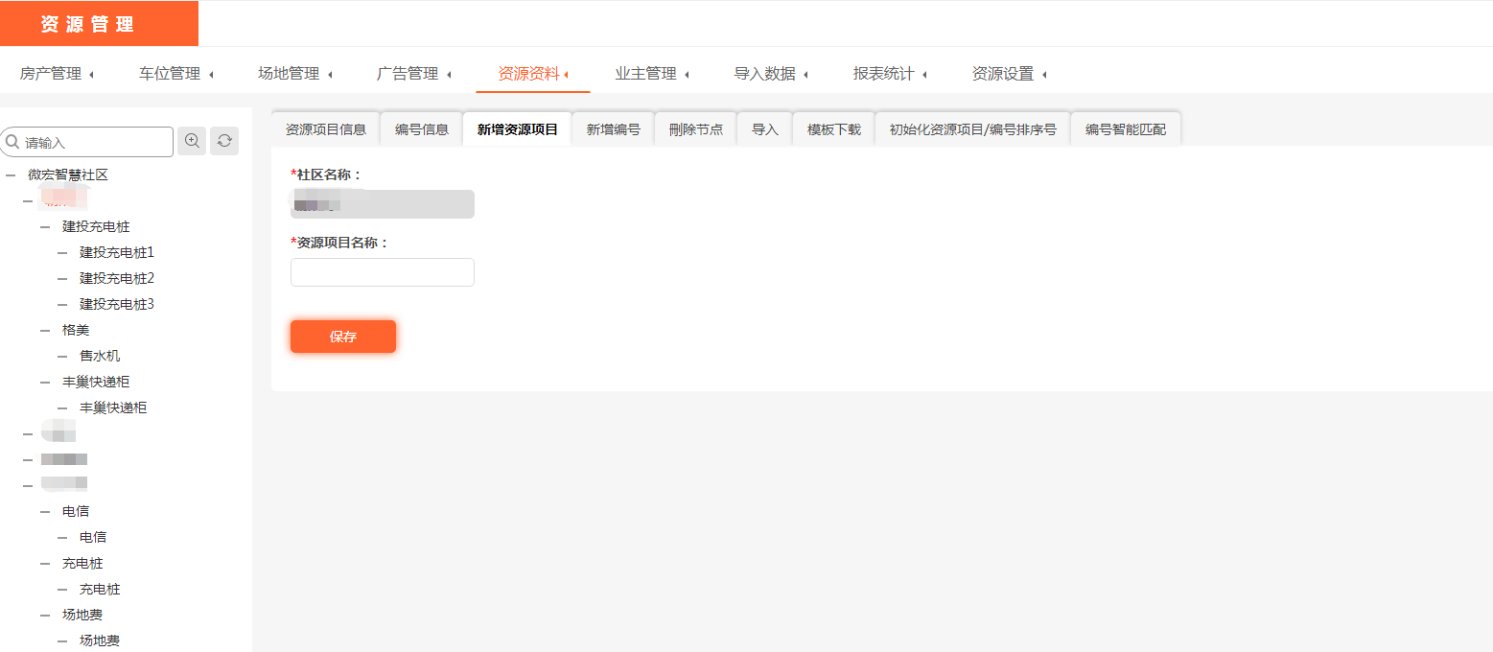Open the 车位管理 dropdown menu
This screenshot has height=652, width=1493.
[x=175, y=74]
